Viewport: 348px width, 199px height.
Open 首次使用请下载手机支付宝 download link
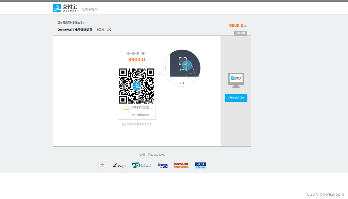[137, 124]
